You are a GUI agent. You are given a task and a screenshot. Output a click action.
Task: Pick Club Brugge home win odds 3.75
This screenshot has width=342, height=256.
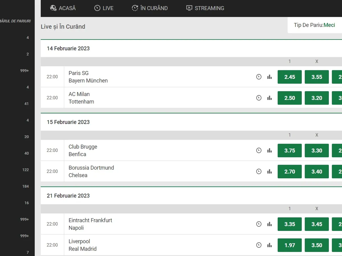tap(290, 150)
